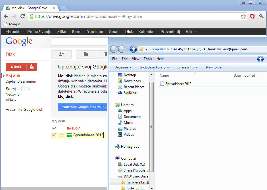Image resolution: width=267 pixels, height=190 pixels.
Task: Click the red IZRADI button
Action: (16, 67)
